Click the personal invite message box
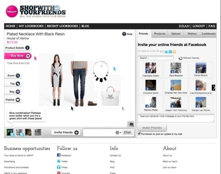 click(x=176, y=118)
